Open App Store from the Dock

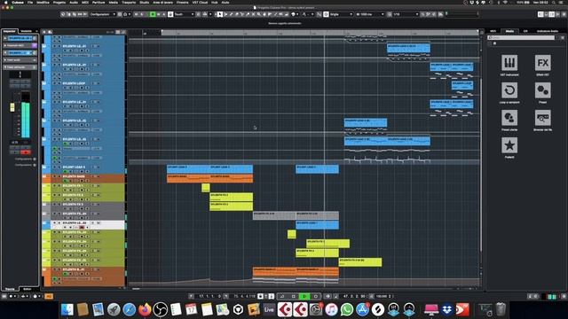(362, 309)
